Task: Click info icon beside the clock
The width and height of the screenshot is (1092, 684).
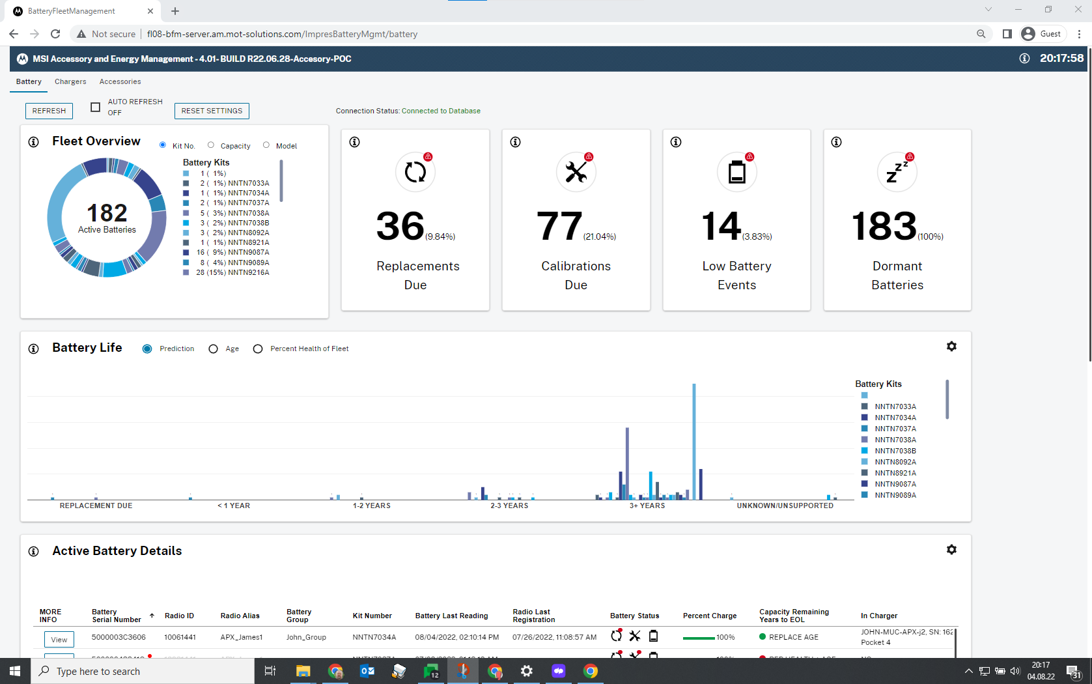Action: (1024, 59)
